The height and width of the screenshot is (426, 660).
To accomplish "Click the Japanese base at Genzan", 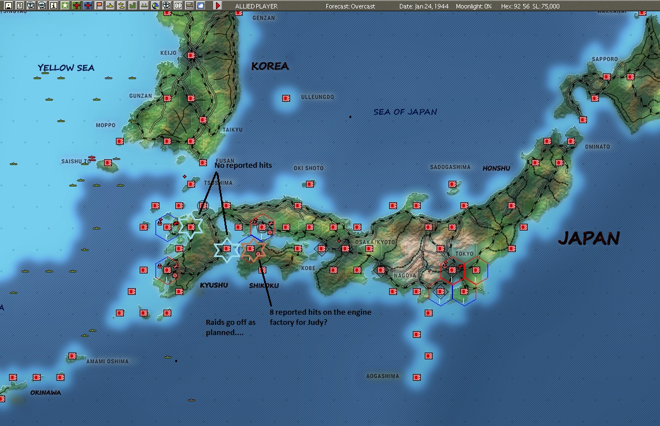I will pyautogui.click(x=239, y=12).
